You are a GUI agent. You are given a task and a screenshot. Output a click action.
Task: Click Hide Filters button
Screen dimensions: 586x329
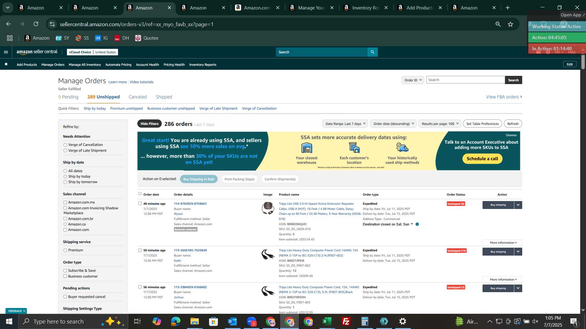click(x=150, y=124)
